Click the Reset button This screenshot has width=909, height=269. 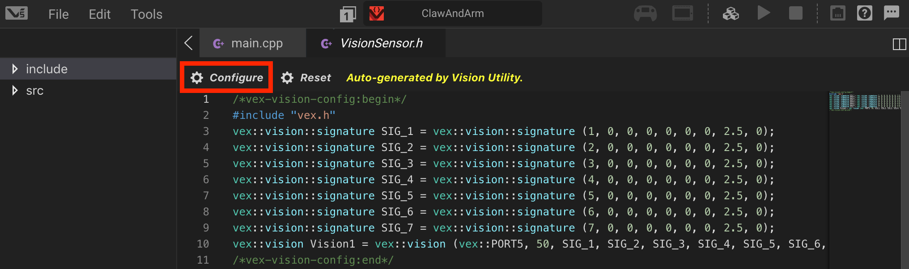(306, 78)
